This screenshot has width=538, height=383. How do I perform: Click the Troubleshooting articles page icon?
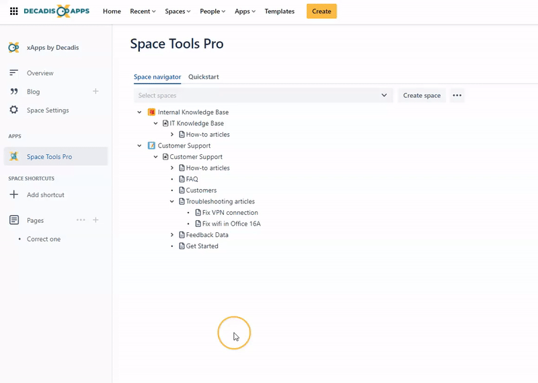click(182, 201)
